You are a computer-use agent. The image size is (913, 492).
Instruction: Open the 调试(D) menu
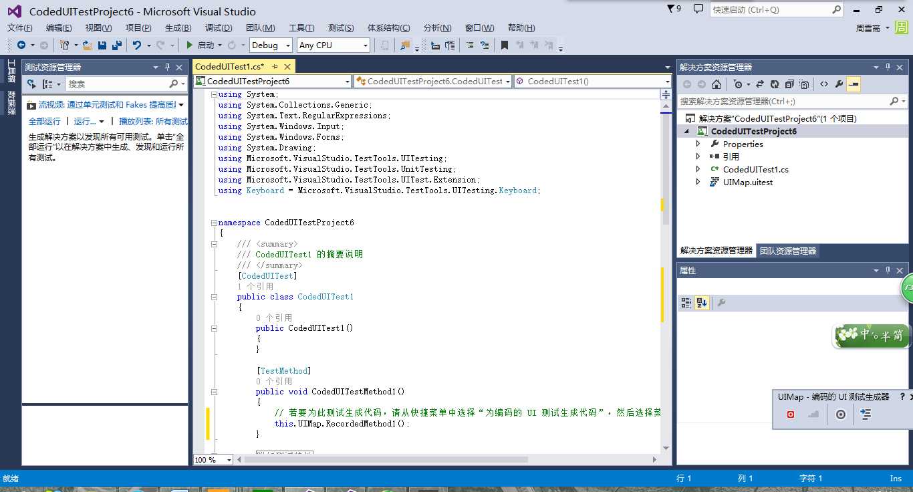[219, 27]
